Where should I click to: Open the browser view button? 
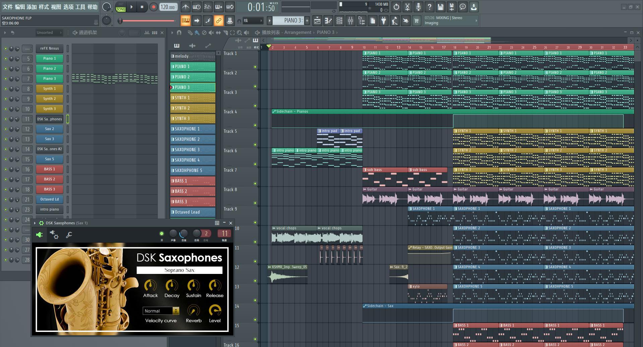click(x=361, y=21)
